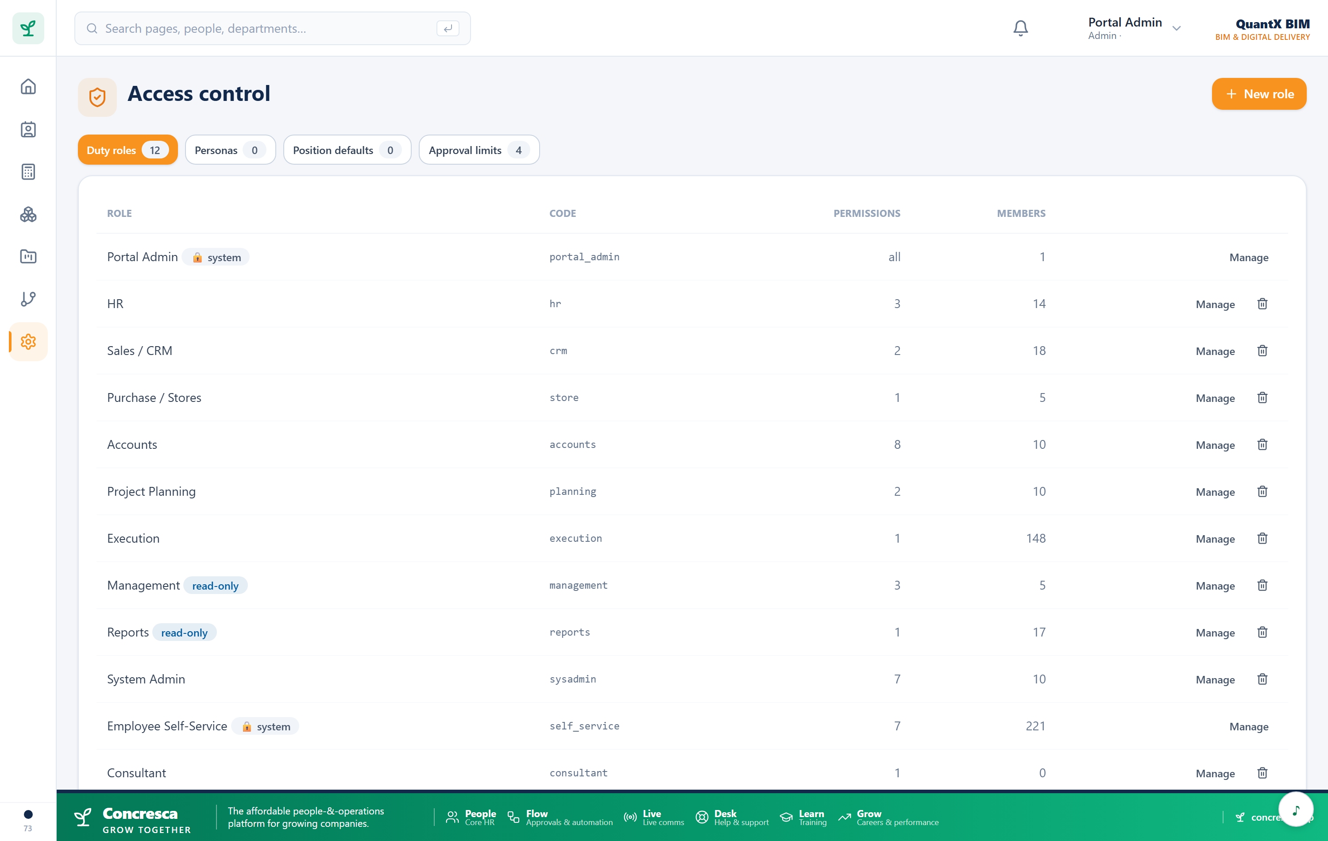
Task: Delete the HR role with trash icon
Action: pos(1262,304)
